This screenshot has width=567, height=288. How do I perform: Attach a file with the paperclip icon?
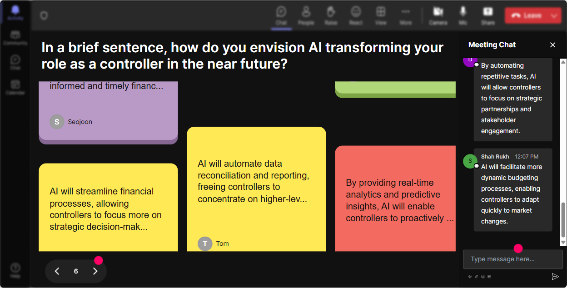[x=477, y=276]
